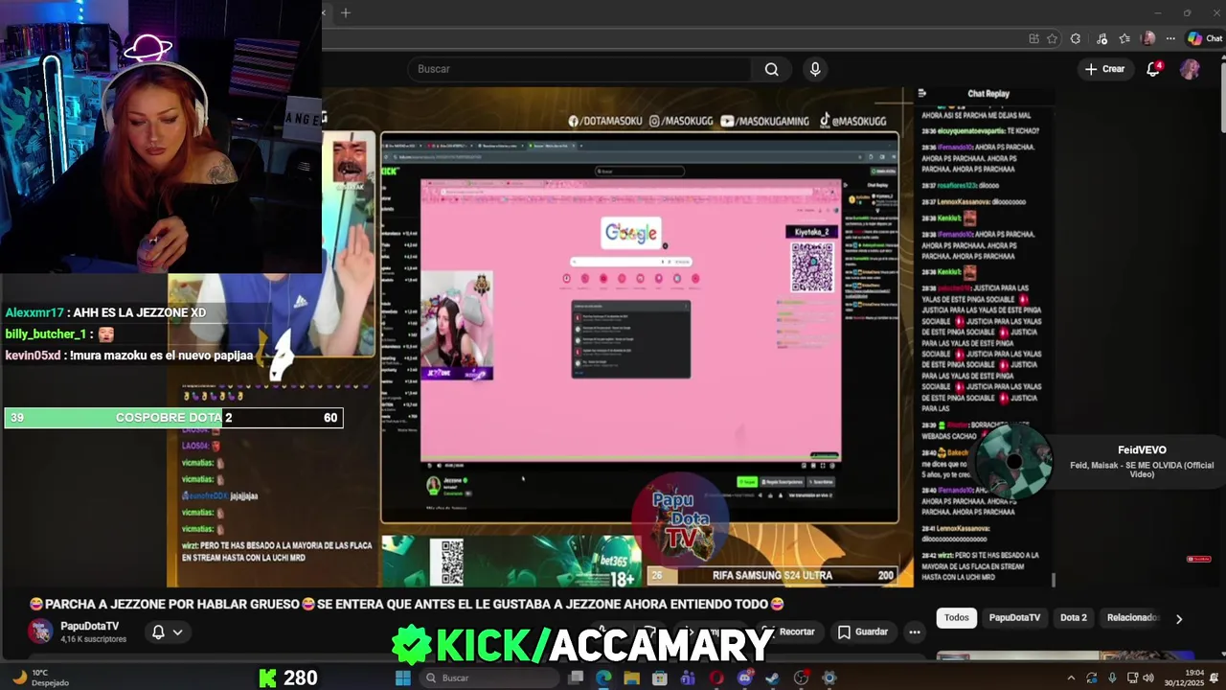Image resolution: width=1226 pixels, height=690 pixels.
Task: Open a new browser tab with the plus button
Action: pyautogui.click(x=346, y=12)
